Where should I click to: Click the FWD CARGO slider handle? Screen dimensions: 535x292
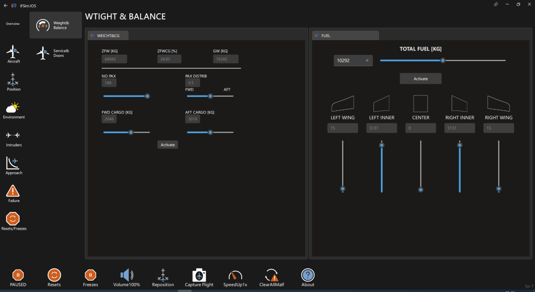click(131, 132)
